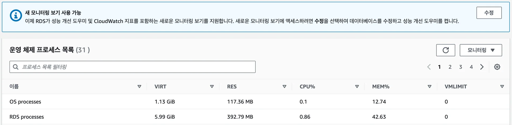This screenshot has height=125, width=512.
Task: Sort by the RES column arrow
Action: 285,87
